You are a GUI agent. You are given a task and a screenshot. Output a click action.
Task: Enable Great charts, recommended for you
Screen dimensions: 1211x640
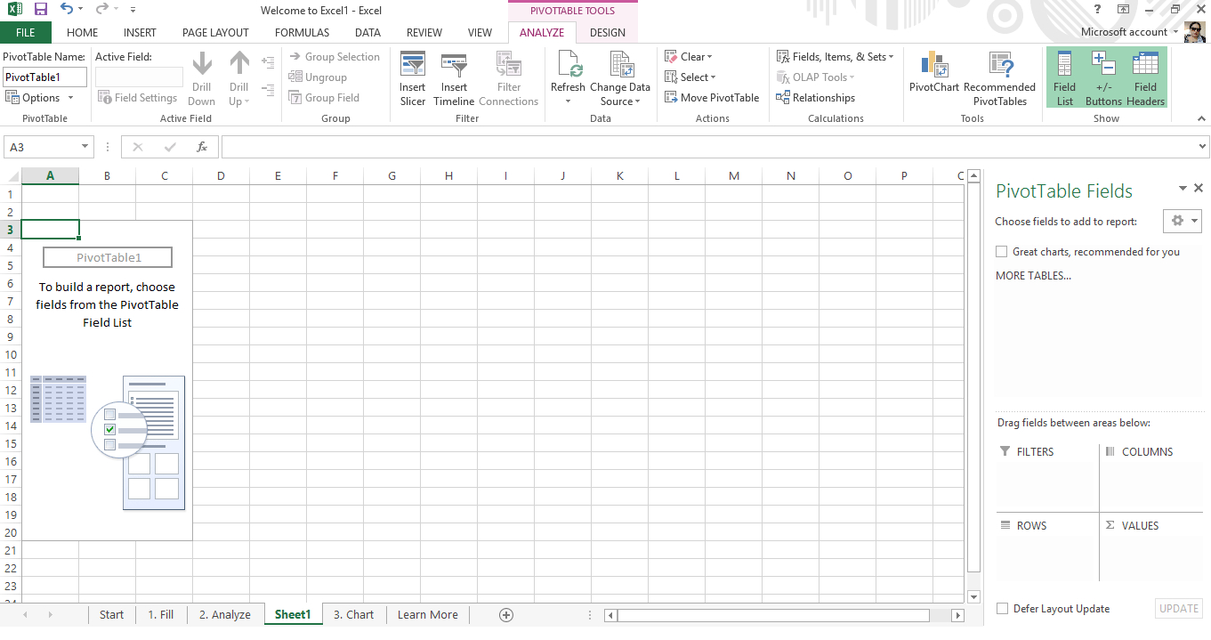tap(1001, 251)
